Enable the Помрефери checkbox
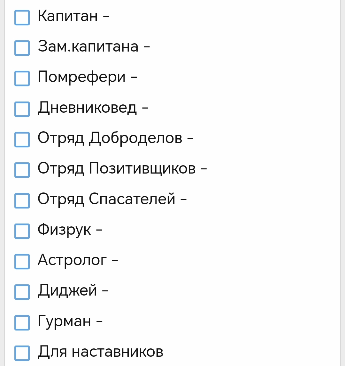 (x=22, y=78)
